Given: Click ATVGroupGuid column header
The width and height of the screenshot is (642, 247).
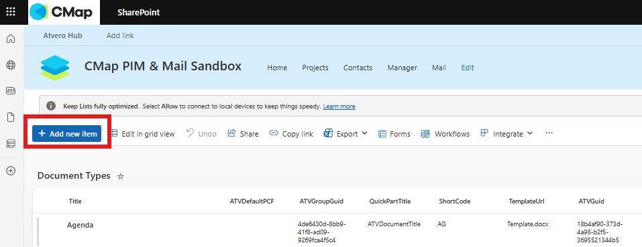Looking at the screenshot, I should point(321,201).
